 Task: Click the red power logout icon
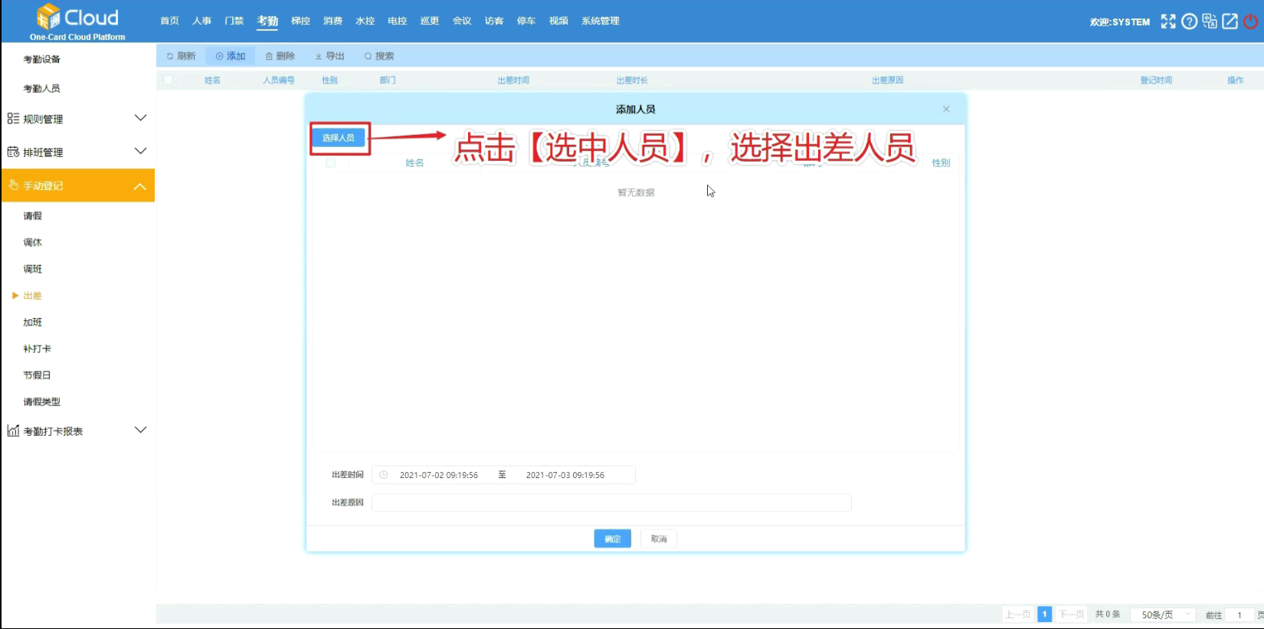tap(1251, 21)
